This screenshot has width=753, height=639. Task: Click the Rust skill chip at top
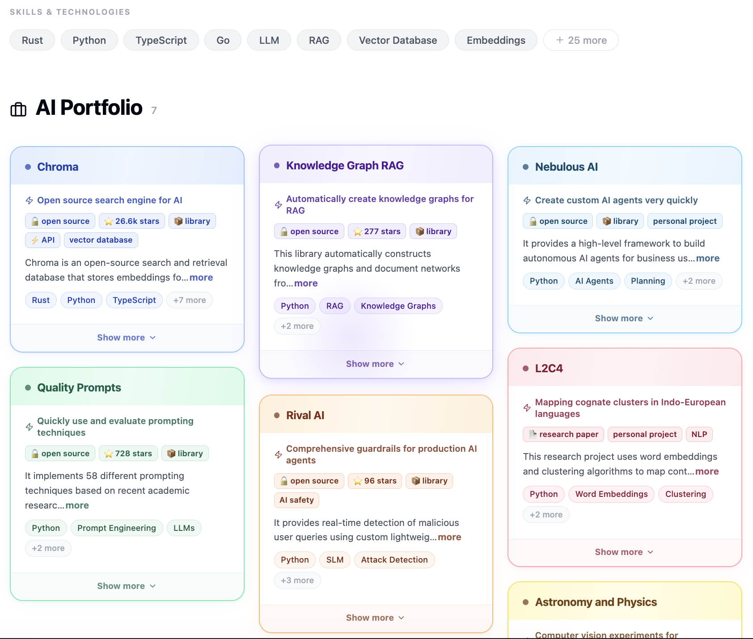point(32,40)
